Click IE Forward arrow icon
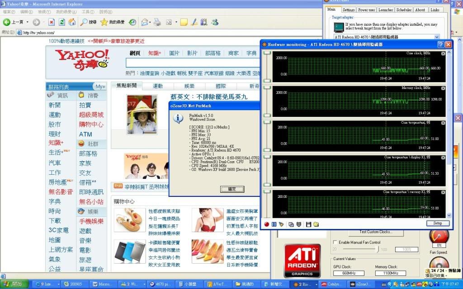The width and height of the screenshot is (463, 289). (x=36, y=22)
